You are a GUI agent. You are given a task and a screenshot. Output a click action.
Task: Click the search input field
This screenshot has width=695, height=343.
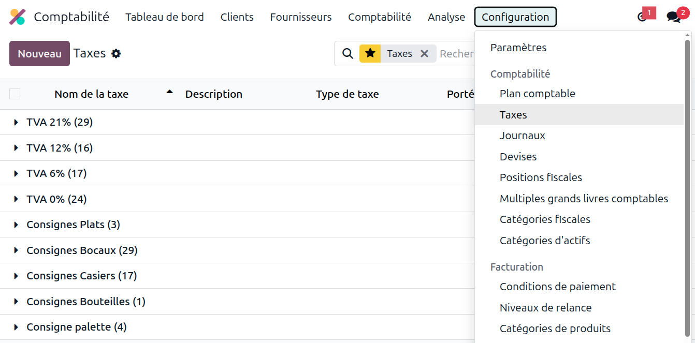click(457, 54)
